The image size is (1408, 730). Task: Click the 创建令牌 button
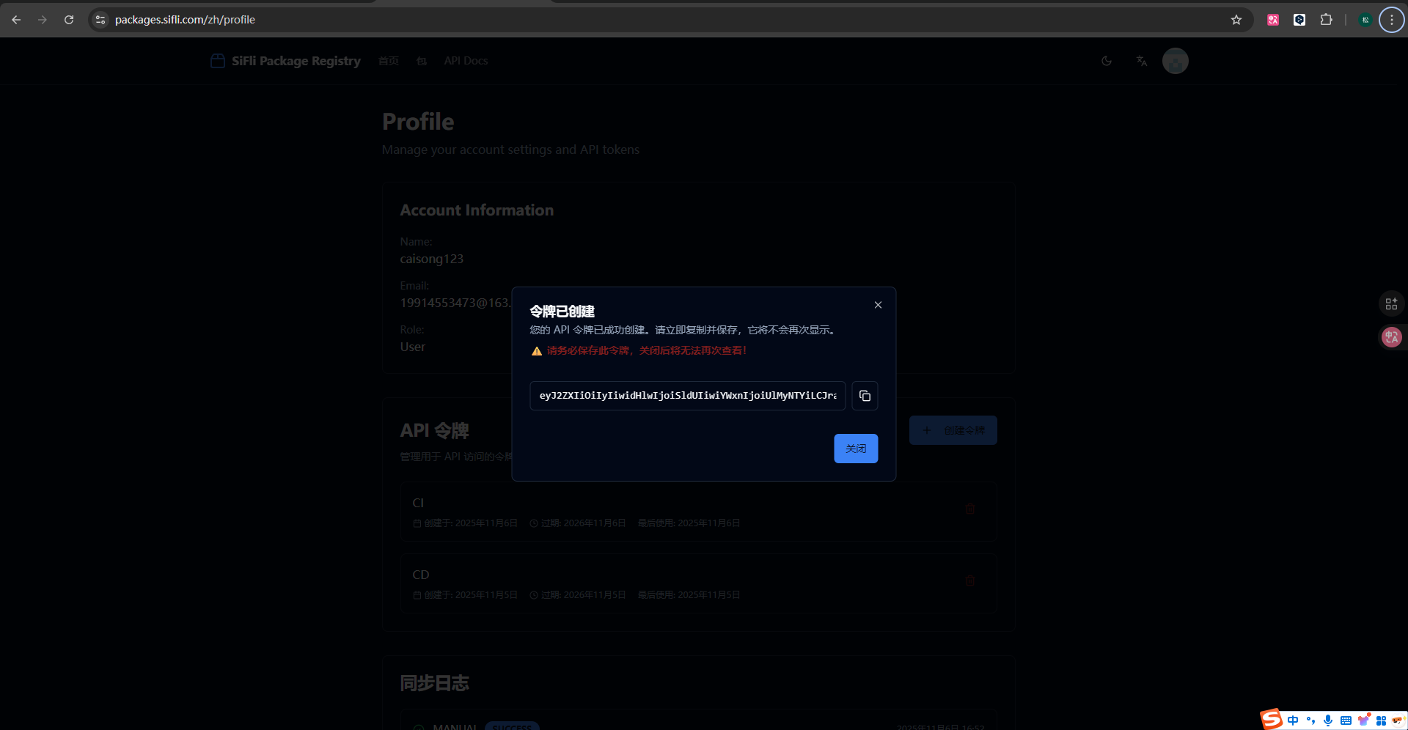pyautogui.click(x=953, y=430)
